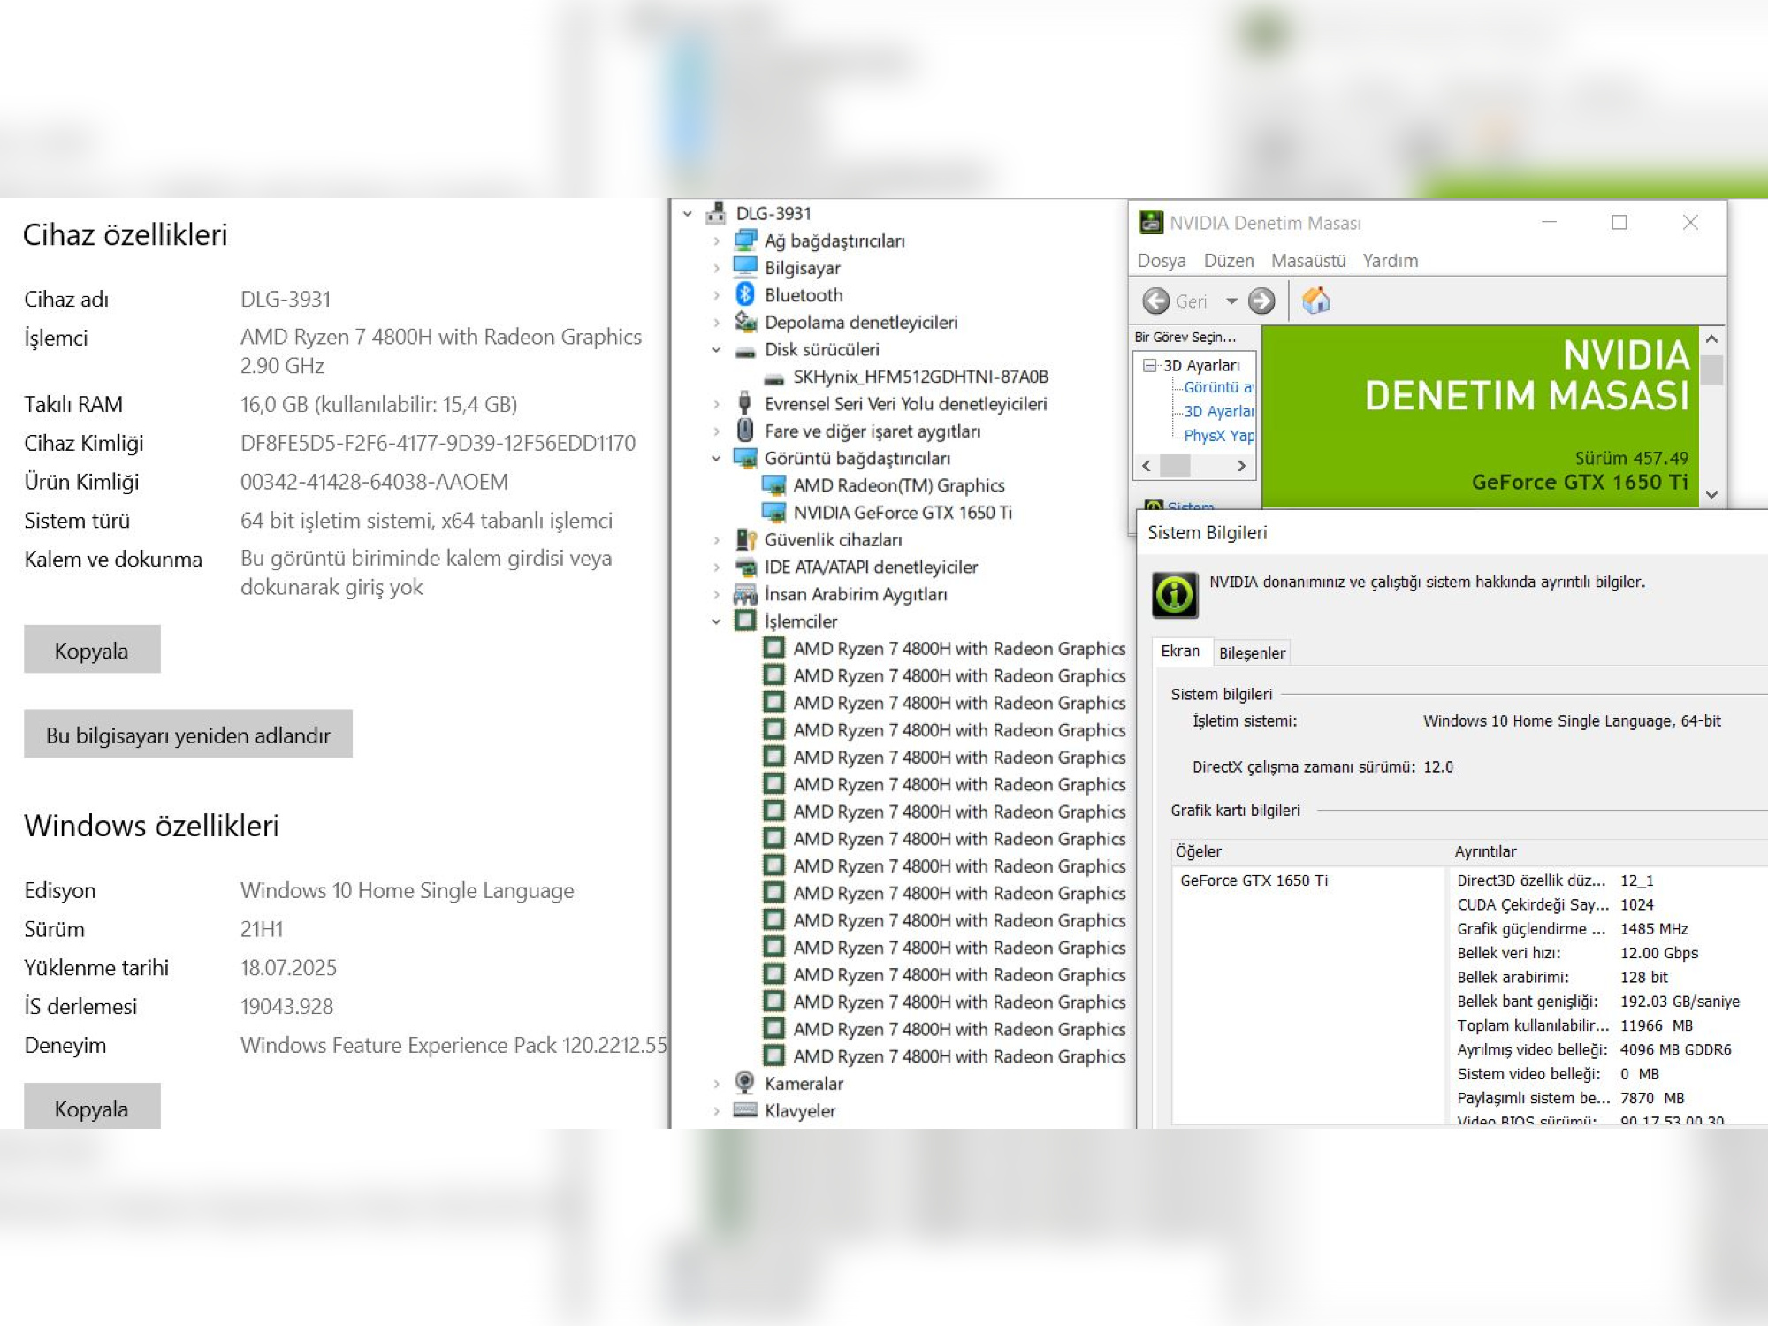Click the forward arrow in NVIDIA toolbar
The image size is (1768, 1326).
coord(1261,301)
